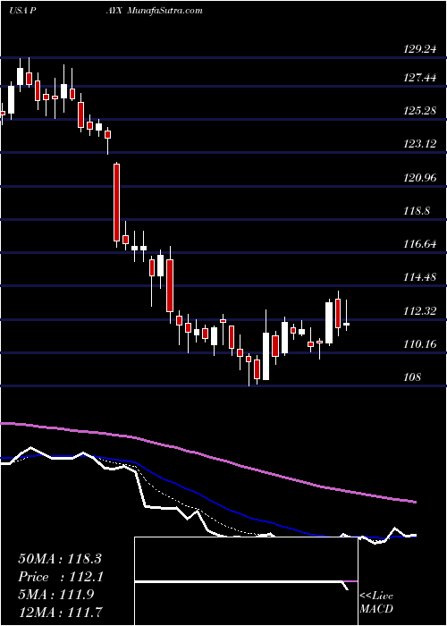447x626 pixels.
Task: Click the 108 price axis label
Action: pos(413,376)
